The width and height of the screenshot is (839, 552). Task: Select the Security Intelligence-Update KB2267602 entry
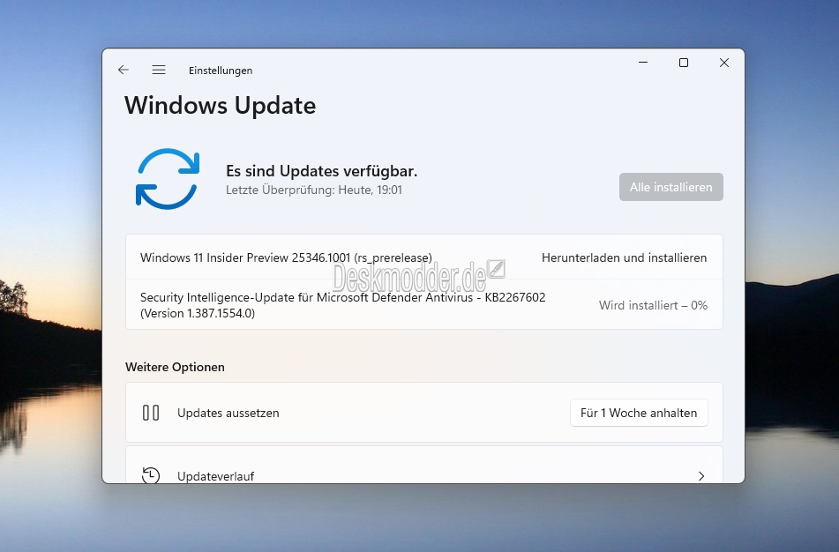coord(423,304)
